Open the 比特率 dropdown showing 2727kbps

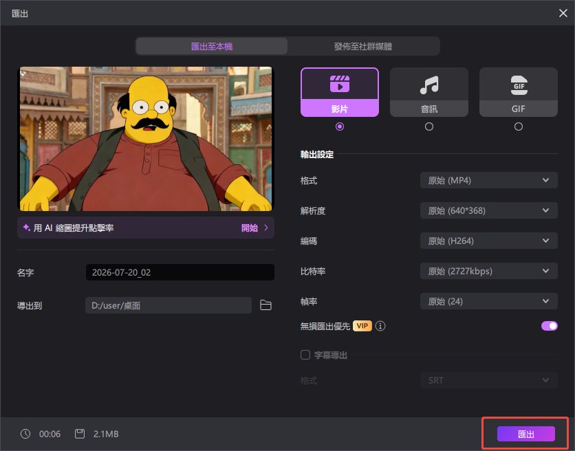tap(489, 271)
